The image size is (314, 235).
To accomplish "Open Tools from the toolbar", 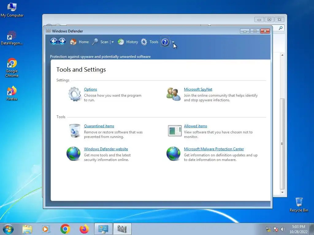I will coord(150,42).
